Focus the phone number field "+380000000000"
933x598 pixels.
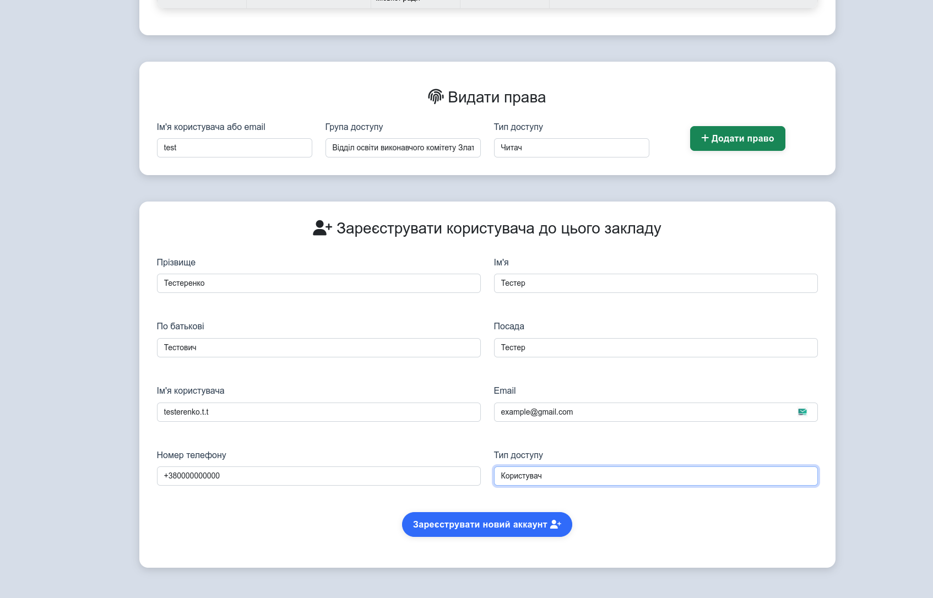tap(318, 476)
